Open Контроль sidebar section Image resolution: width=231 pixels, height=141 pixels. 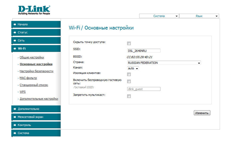pos(36,125)
